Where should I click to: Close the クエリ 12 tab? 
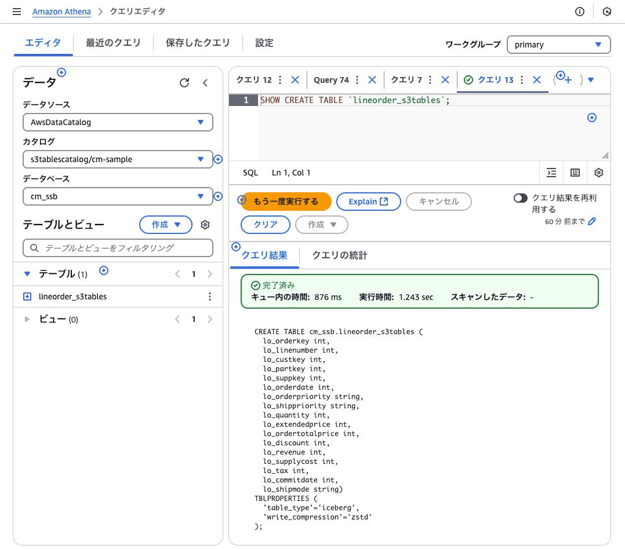(x=295, y=80)
